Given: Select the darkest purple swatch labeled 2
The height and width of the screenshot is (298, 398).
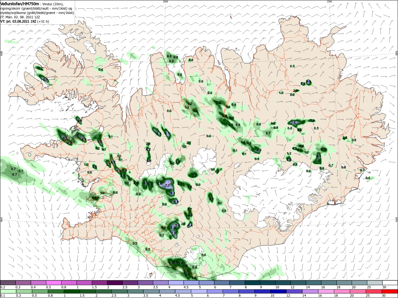Looking at the screenshot, I should click(115, 283).
